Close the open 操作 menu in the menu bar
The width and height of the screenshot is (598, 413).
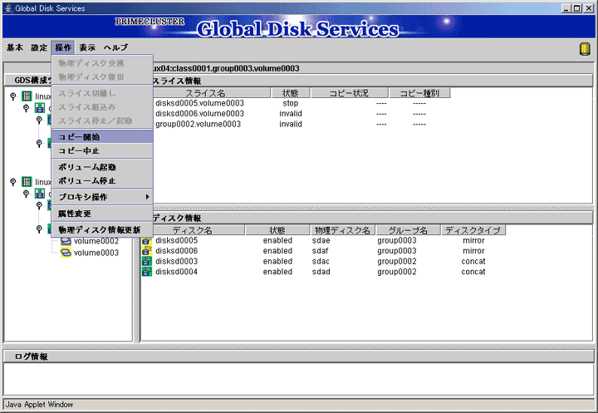point(63,47)
